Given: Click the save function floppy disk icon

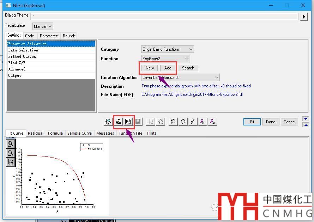Looking at the screenshot, I should coord(138,122).
